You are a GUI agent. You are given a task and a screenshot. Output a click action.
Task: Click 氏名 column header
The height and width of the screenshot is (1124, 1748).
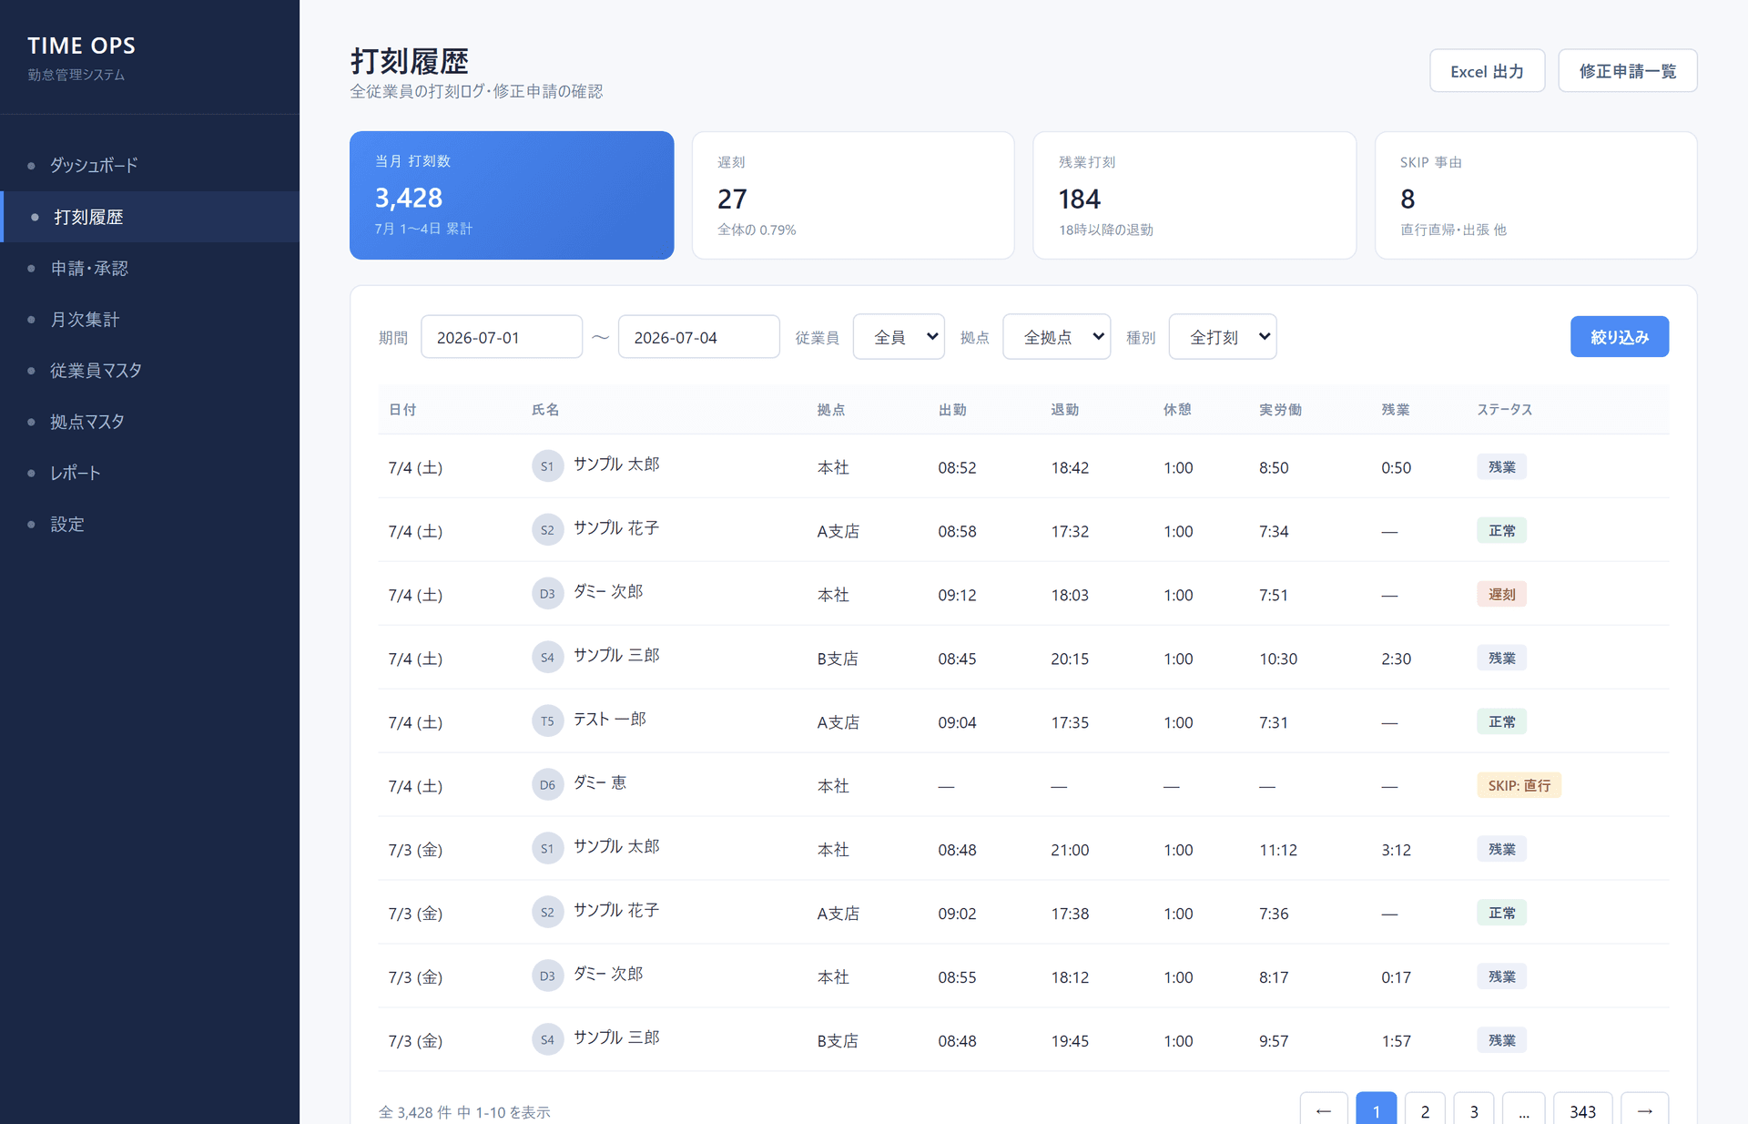pos(545,410)
